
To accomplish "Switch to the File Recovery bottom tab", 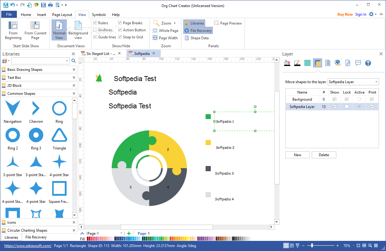I will pos(36,237).
